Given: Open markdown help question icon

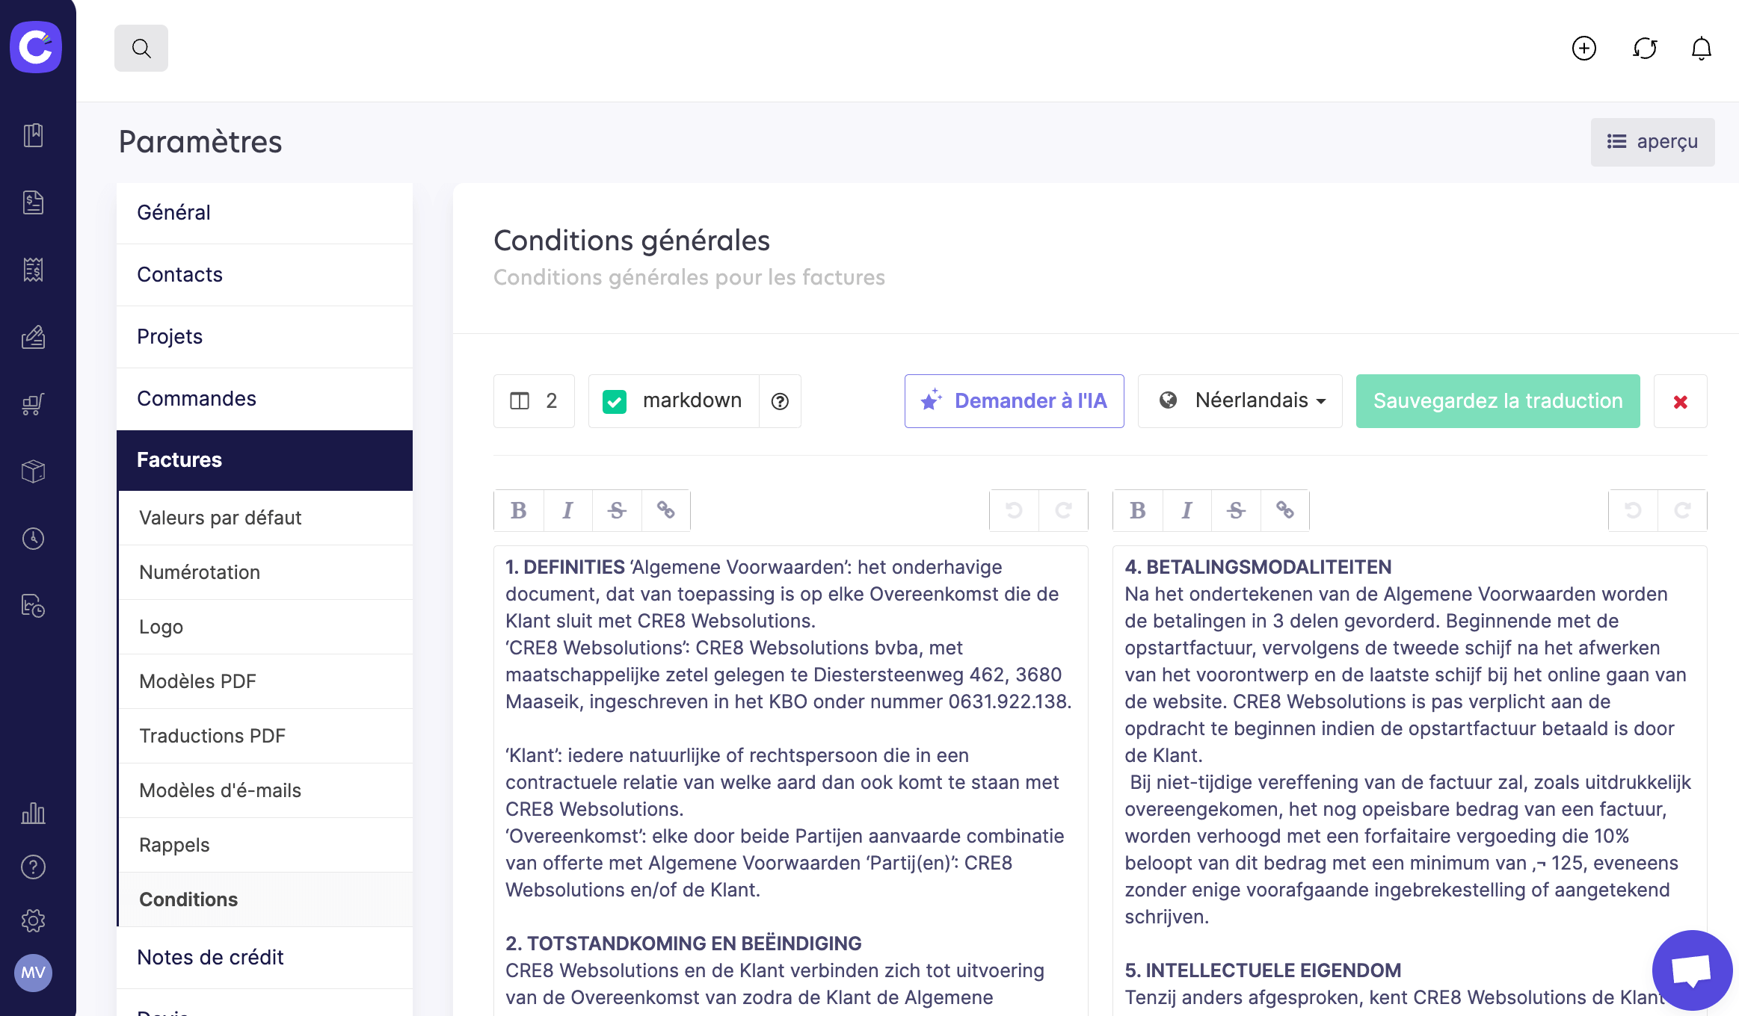Looking at the screenshot, I should pos(780,401).
